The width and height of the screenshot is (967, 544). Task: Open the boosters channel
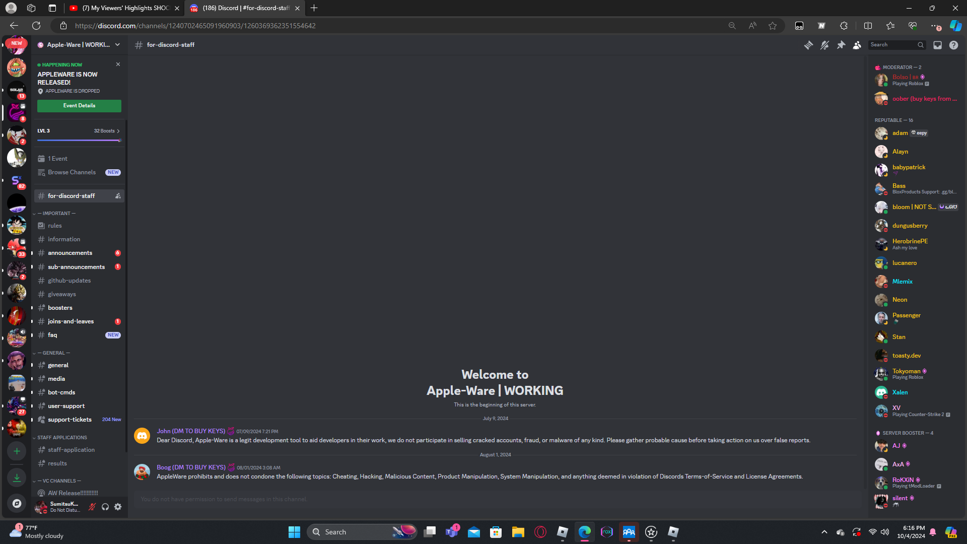[79, 308]
